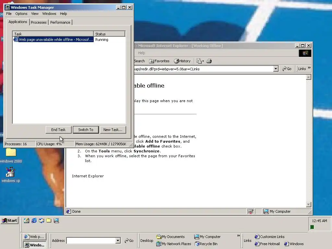Image resolution: width=332 pixels, height=249 pixels.
Task: Open the IE address bar dropdown
Action: tap(276, 69)
